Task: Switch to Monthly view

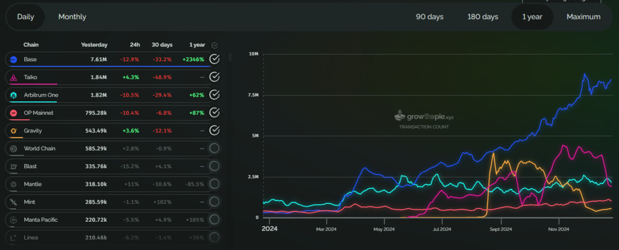Action: [72, 17]
